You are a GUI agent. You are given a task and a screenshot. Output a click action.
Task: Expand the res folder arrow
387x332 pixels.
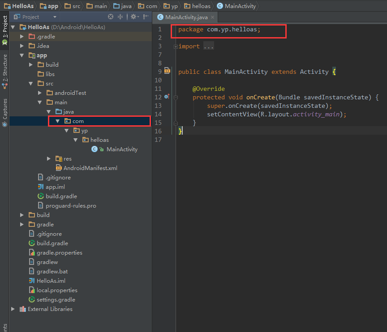click(x=49, y=159)
